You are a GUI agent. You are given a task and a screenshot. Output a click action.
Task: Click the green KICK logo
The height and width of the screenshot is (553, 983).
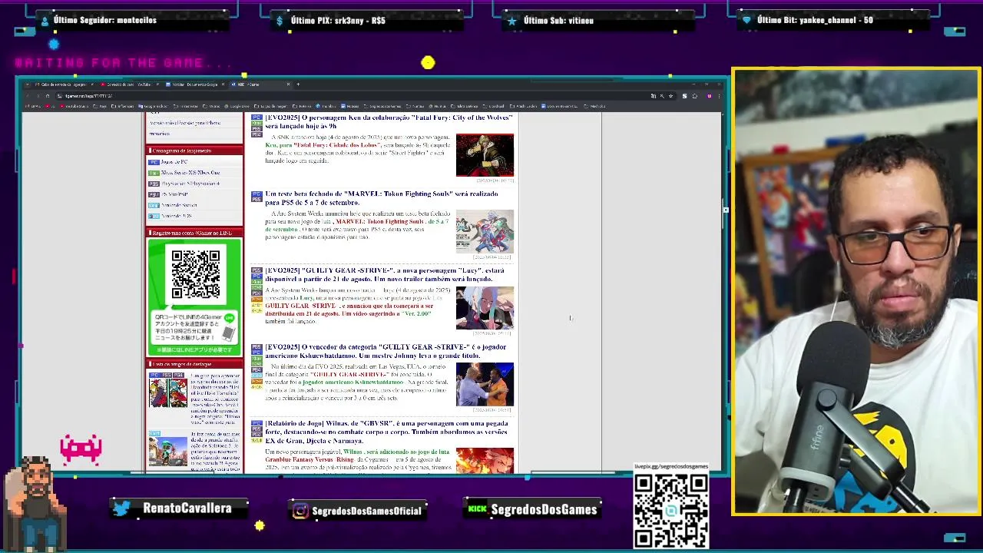477,508
